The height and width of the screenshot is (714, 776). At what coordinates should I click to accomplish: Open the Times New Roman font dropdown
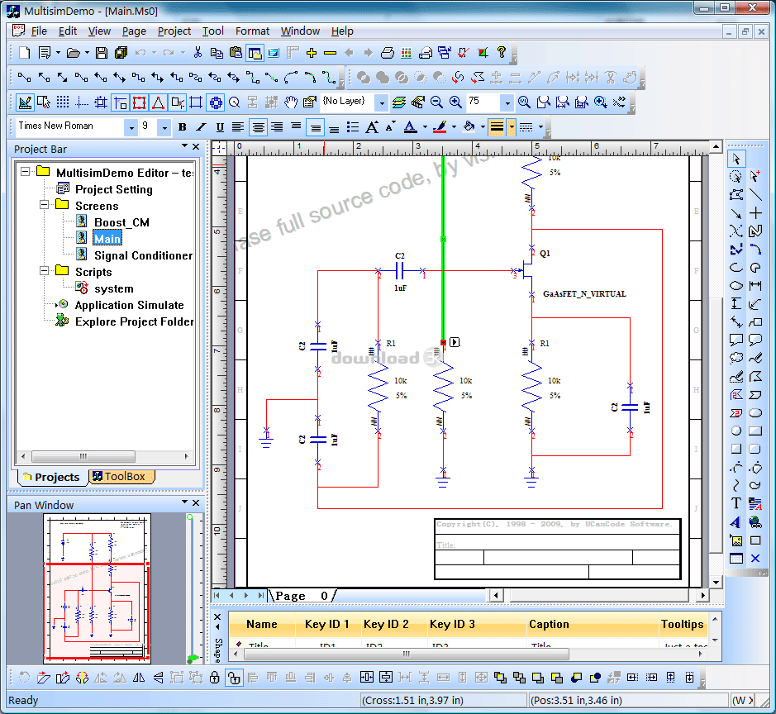(x=131, y=127)
